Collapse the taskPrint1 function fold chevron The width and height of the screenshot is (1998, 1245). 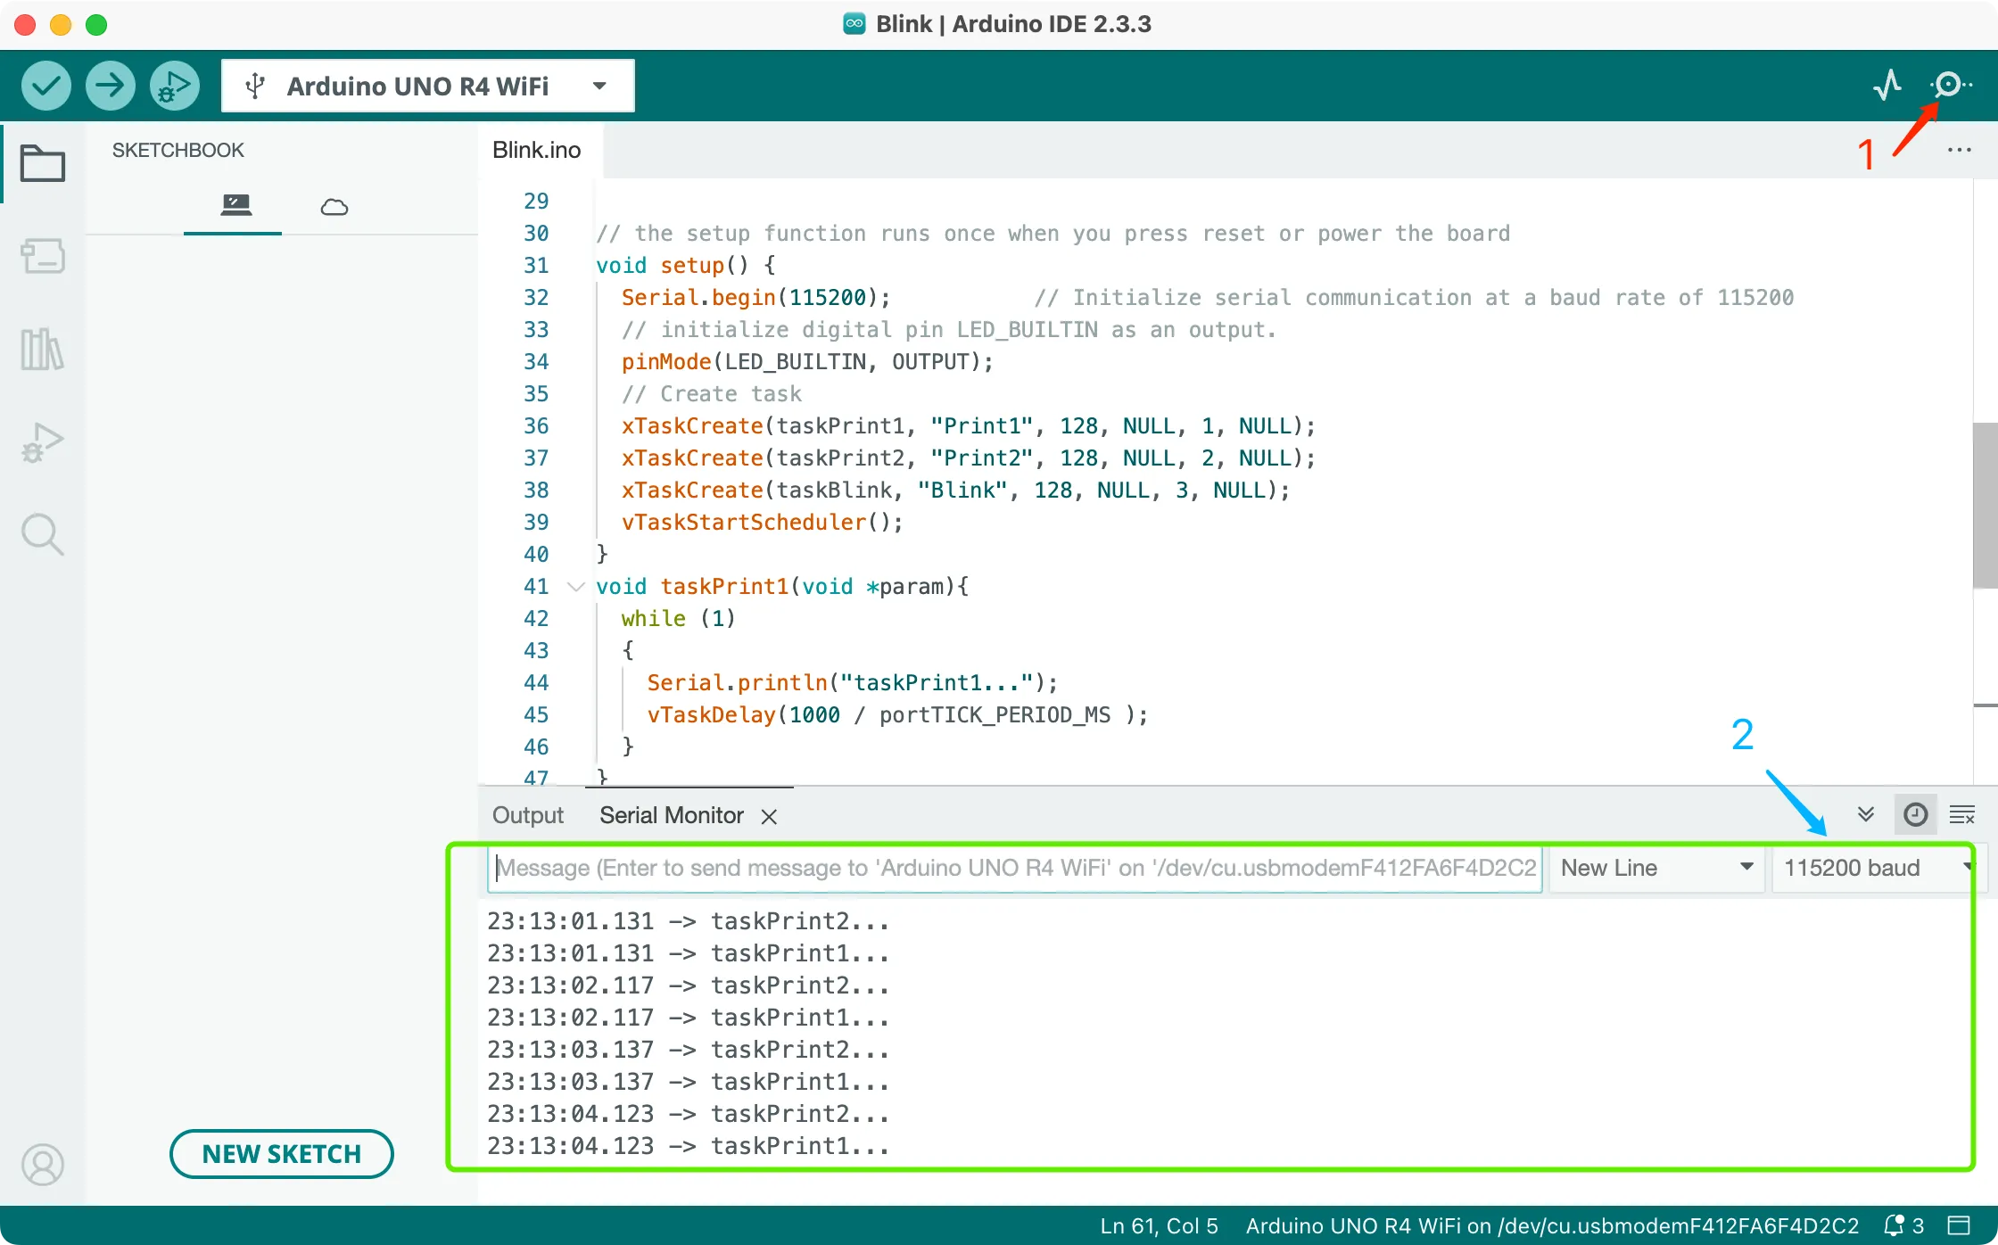pos(576,587)
